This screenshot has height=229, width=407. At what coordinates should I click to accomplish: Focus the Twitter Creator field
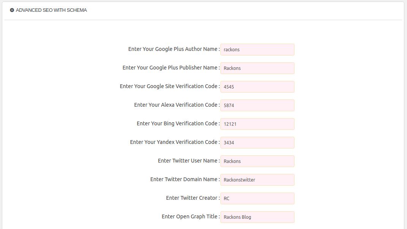[257, 198]
